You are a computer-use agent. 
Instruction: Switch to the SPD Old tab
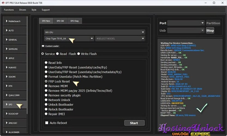point(60,21)
